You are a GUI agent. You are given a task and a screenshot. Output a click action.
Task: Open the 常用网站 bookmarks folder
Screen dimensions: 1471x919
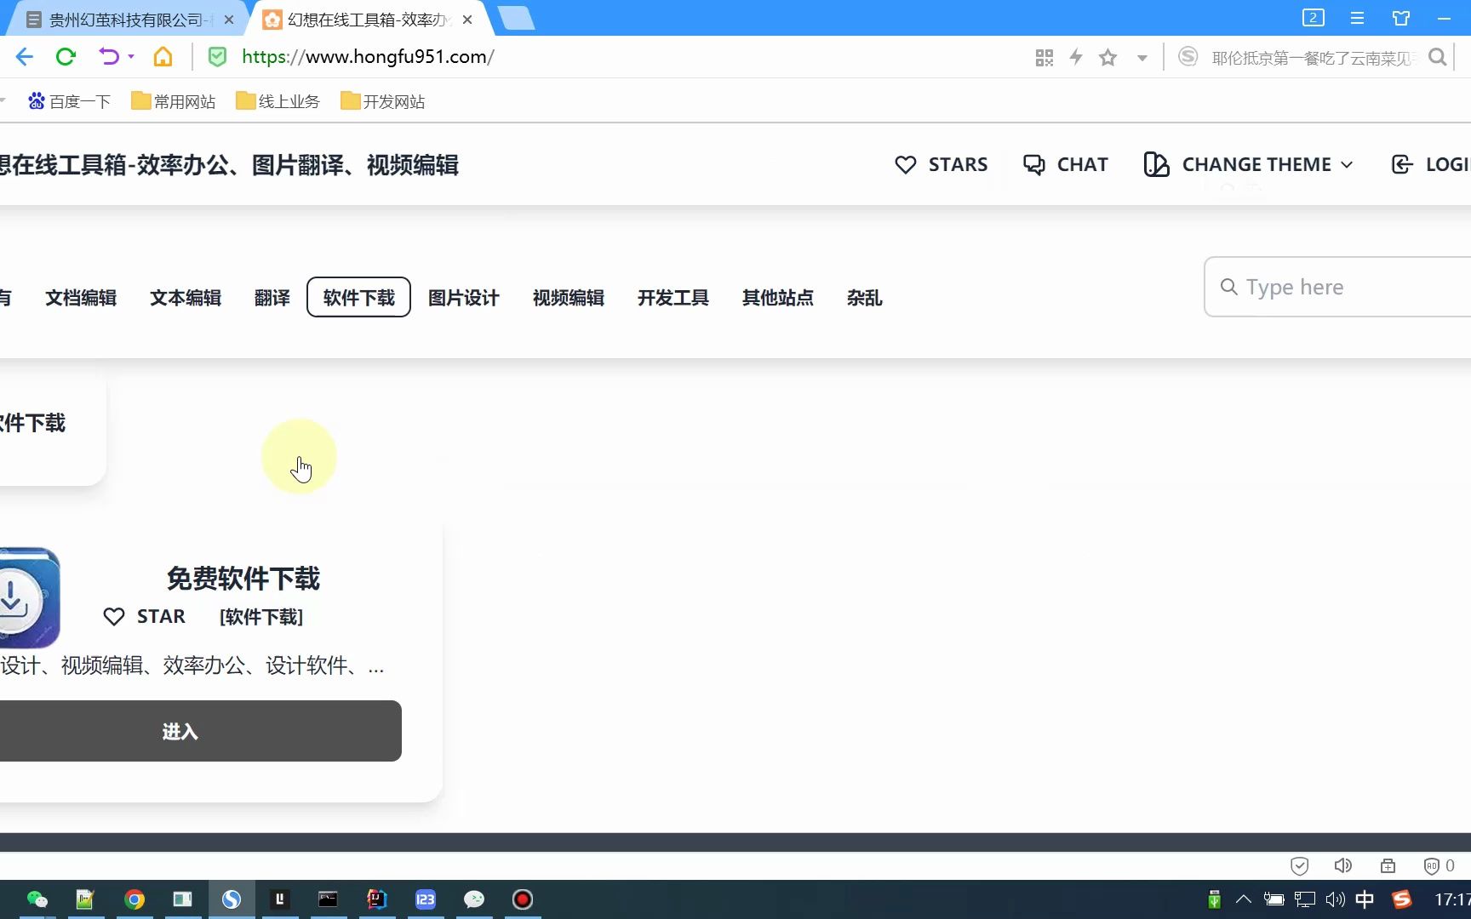click(x=173, y=100)
